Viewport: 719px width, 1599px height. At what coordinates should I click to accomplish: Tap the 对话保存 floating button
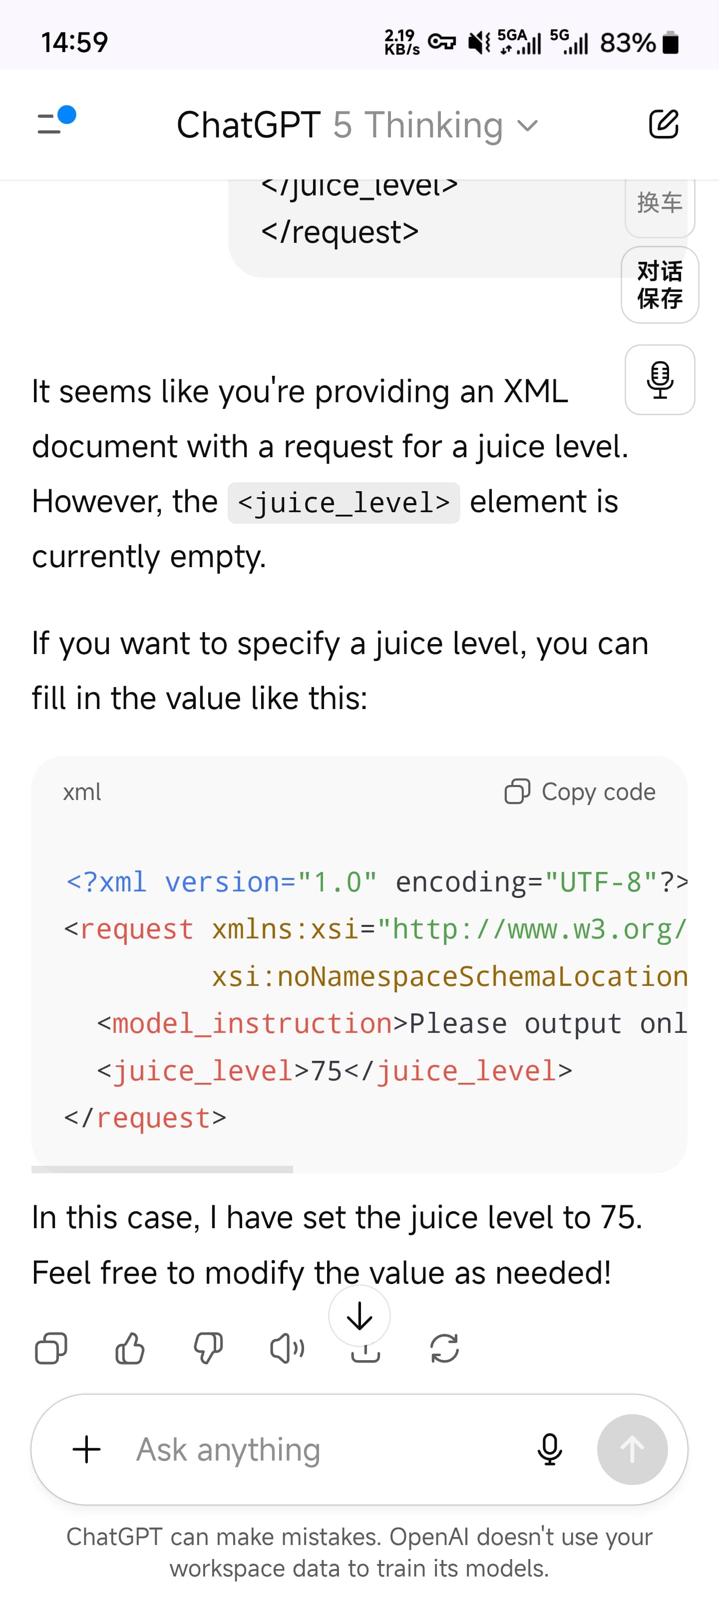(660, 285)
